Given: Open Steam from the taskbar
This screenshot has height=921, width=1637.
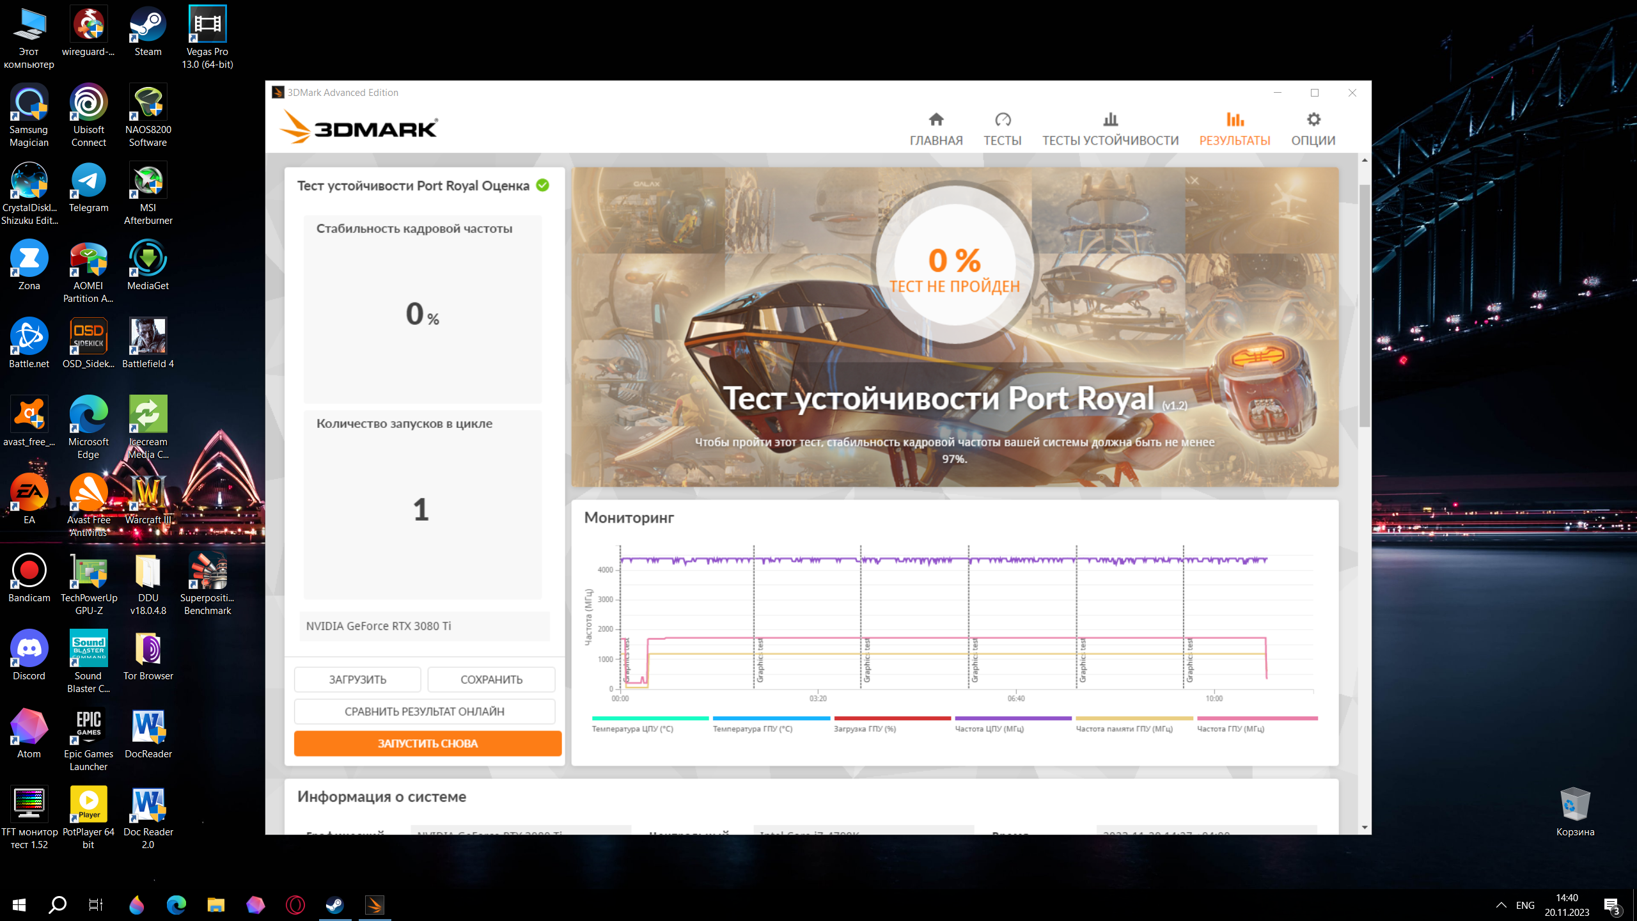Looking at the screenshot, I should click(x=335, y=904).
